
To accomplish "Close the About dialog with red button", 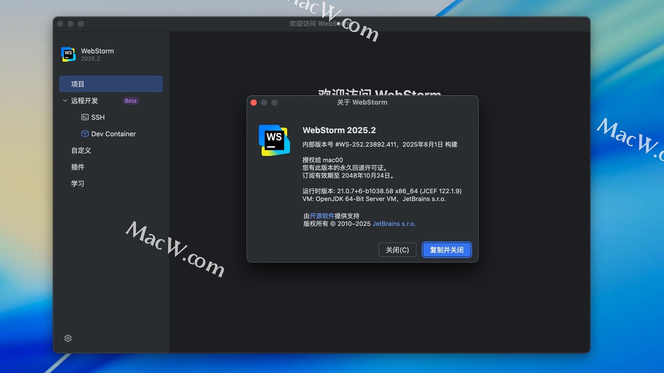I will [253, 103].
